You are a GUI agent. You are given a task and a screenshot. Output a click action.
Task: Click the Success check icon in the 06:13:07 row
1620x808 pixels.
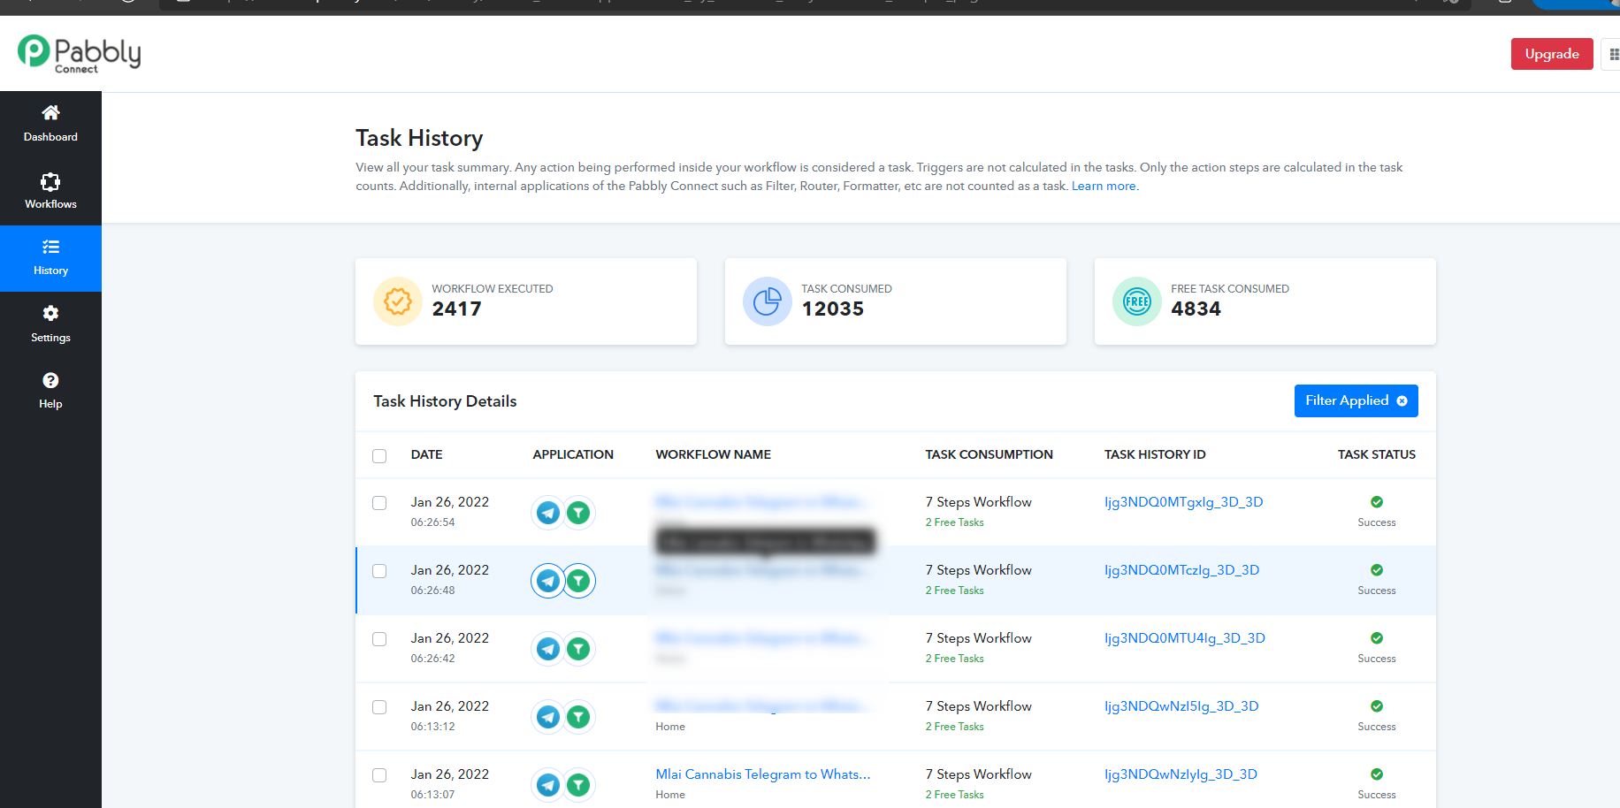(1377, 774)
